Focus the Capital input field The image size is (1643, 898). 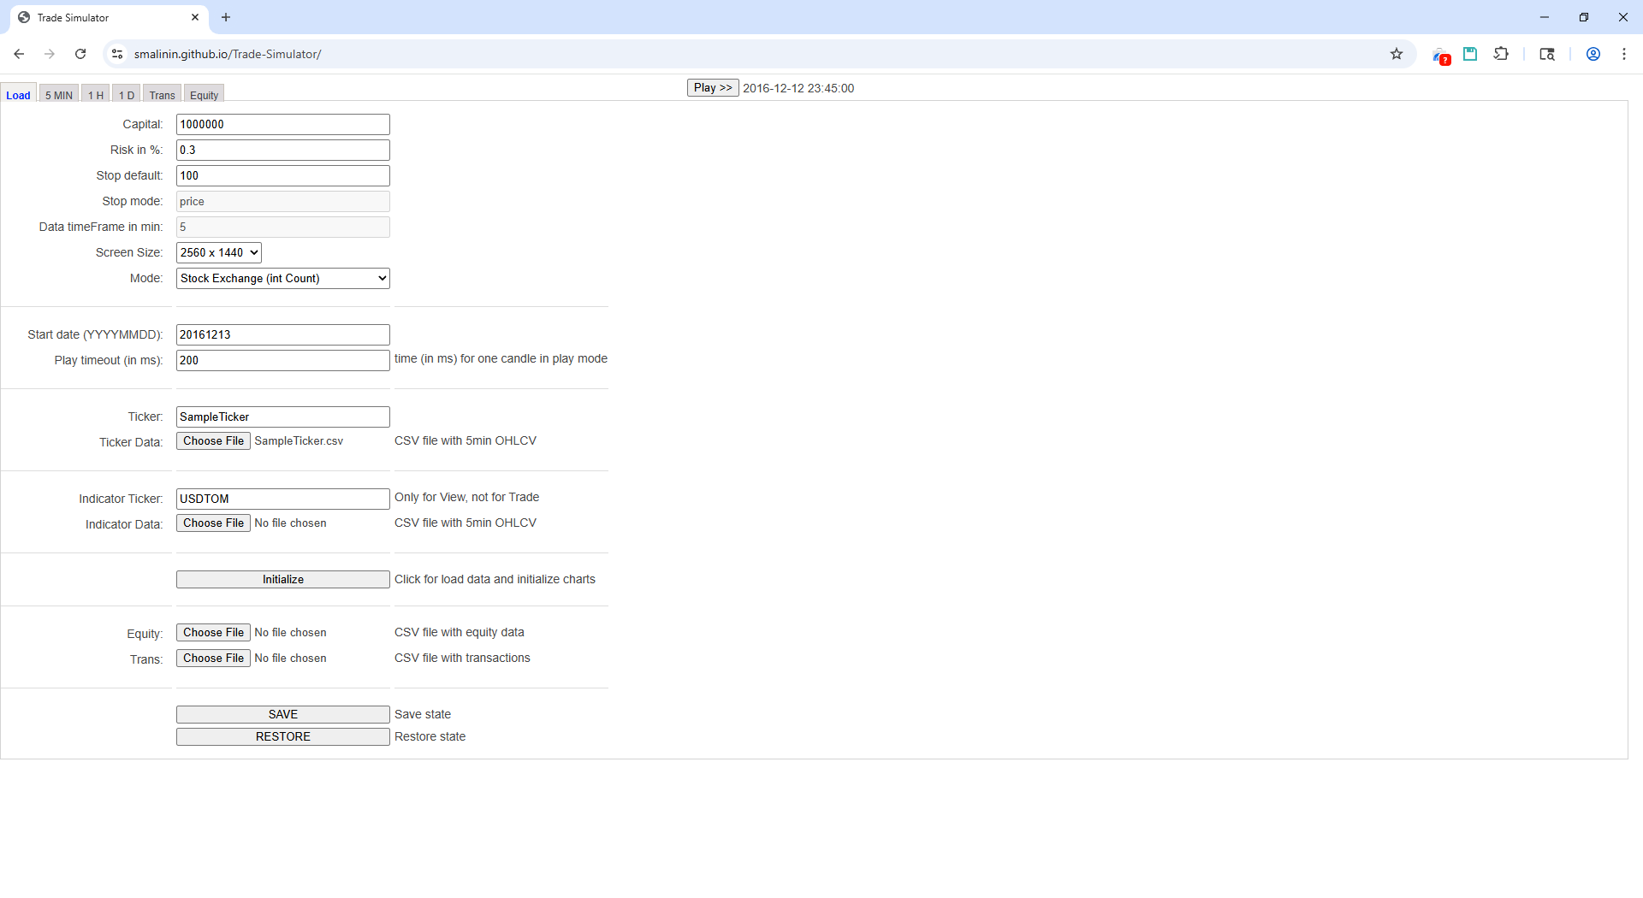(x=283, y=124)
